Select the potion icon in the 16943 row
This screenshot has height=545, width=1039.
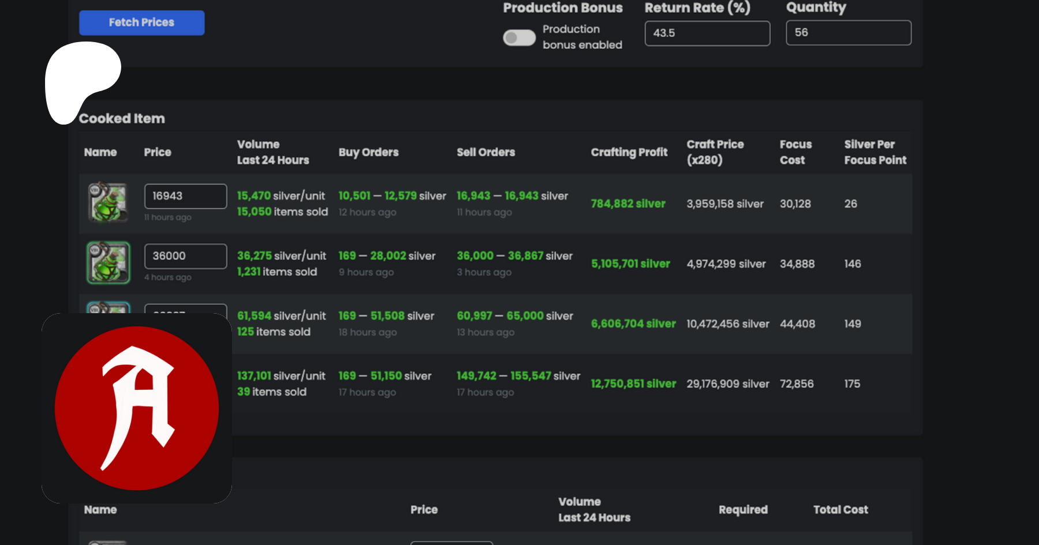(x=108, y=202)
